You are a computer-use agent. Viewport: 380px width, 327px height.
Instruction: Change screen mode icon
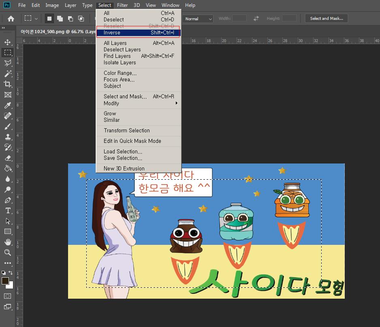pos(8,307)
